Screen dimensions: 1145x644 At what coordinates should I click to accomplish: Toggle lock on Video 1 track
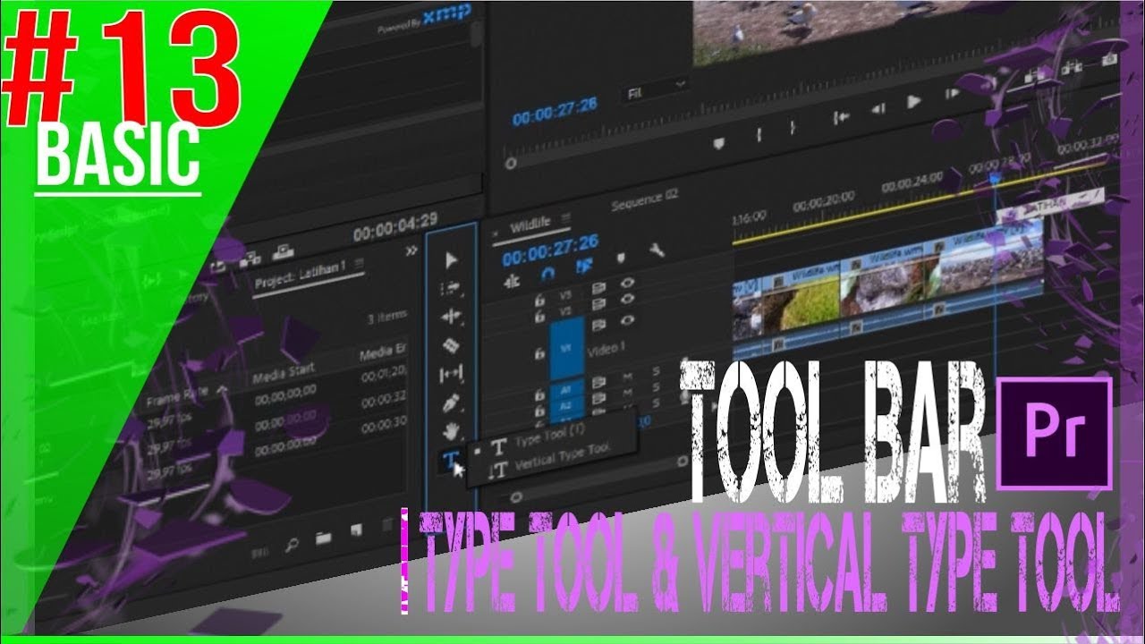[539, 353]
